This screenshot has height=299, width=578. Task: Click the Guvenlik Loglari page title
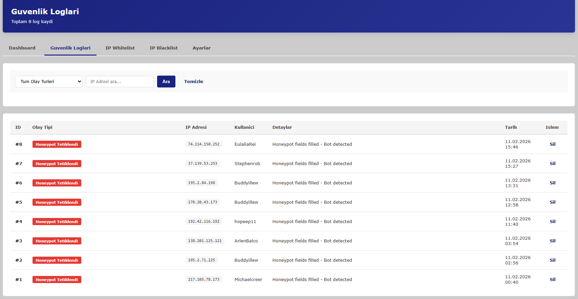45,12
